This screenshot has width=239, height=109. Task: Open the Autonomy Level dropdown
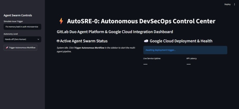[x=23, y=39]
